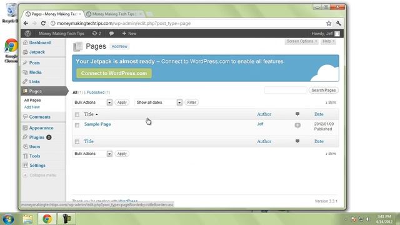Click the browser back arrow
This screenshot has width=400, height=225.
click(x=26, y=23)
